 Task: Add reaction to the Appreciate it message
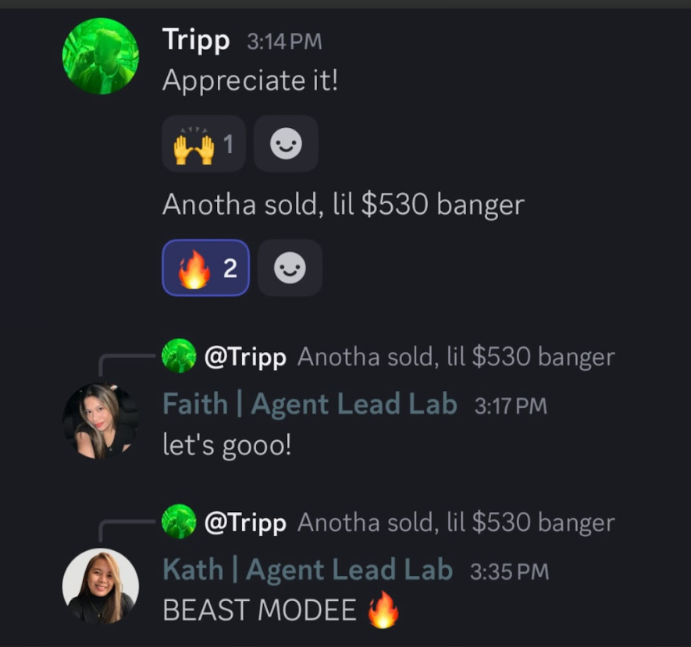[x=286, y=144]
